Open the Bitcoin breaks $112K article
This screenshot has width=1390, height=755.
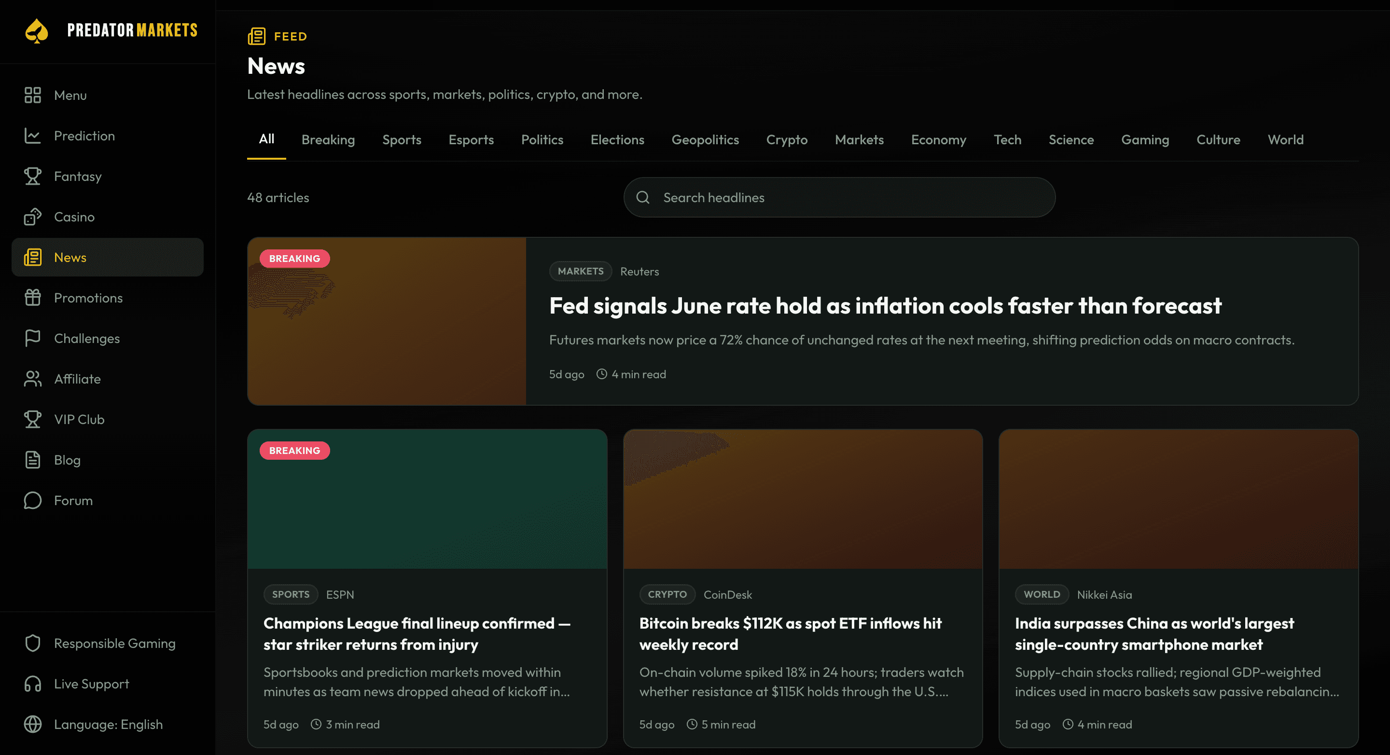[791, 633]
